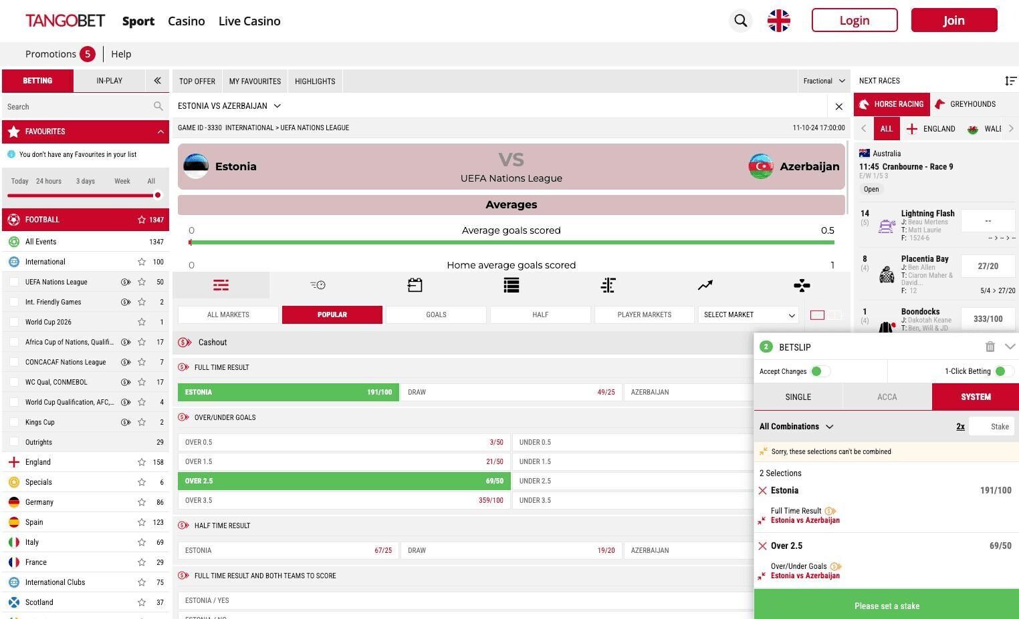Expand the All Combinations dropdown
Image resolution: width=1019 pixels, height=619 pixels.
point(796,427)
